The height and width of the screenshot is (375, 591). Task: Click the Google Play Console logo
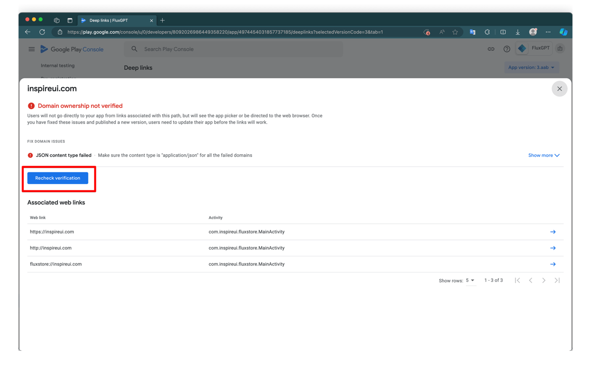click(x=72, y=49)
